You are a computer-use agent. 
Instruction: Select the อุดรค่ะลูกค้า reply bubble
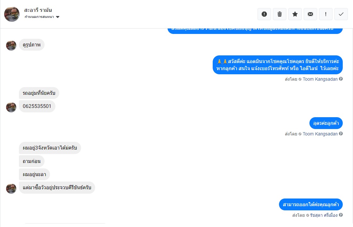[x=326, y=123]
